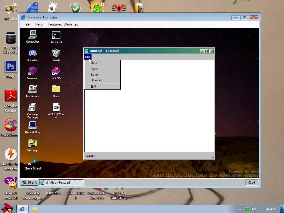Open the Featured Websites menu
The image size is (284, 213).
point(63,24)
